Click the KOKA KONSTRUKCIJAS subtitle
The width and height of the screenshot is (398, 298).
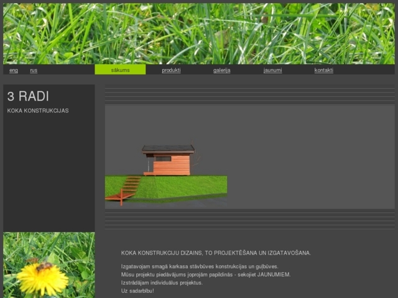point(38,111)
